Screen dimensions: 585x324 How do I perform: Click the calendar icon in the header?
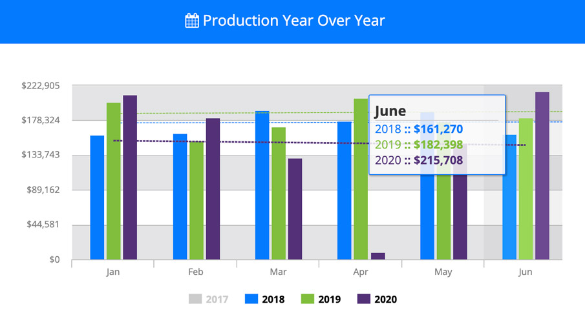click(192, 21)
